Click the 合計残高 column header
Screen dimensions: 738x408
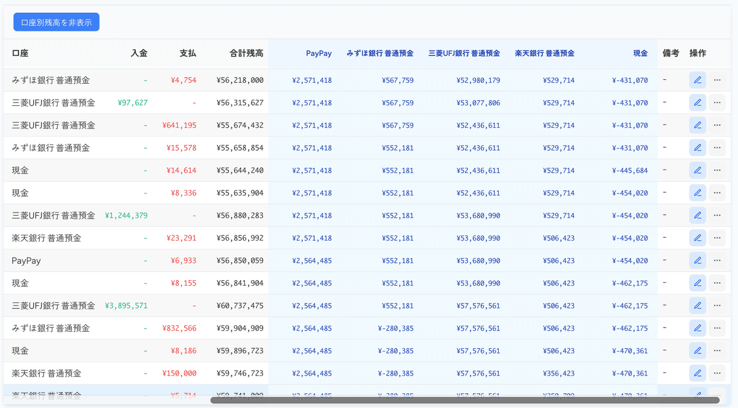[246, 53]
